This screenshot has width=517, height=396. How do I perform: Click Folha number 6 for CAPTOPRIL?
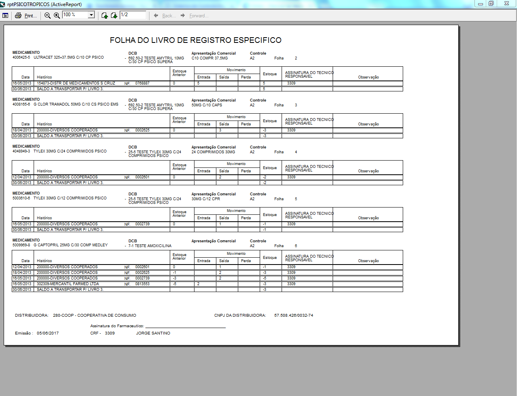point(296,246)
